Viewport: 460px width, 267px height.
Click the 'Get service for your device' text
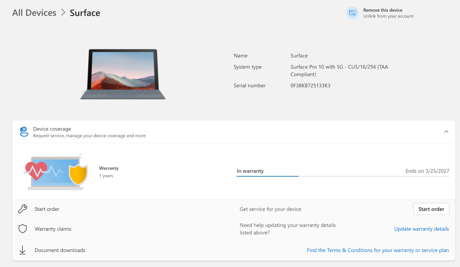pyautogui.click(x=270, y=209)
